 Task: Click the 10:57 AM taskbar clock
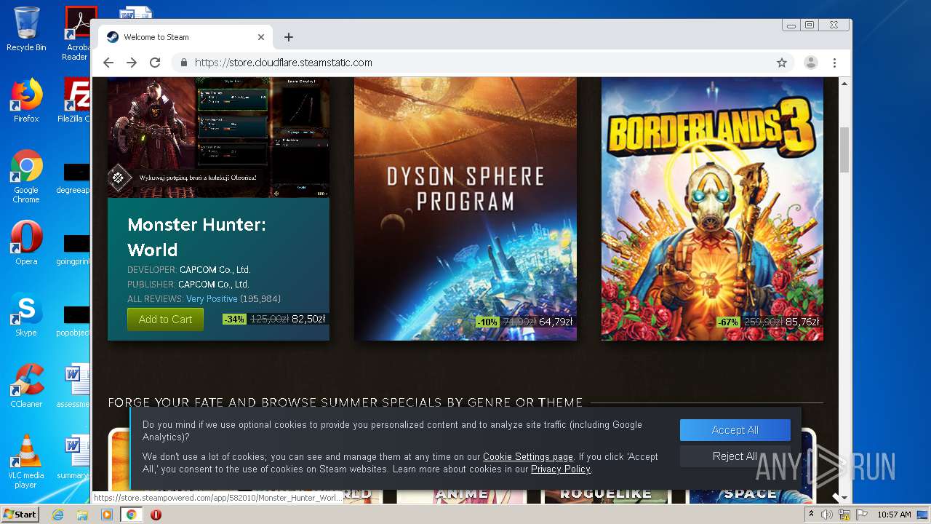point(894,515)
